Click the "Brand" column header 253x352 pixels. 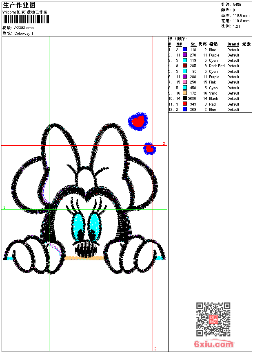click(x=233, y=44)
